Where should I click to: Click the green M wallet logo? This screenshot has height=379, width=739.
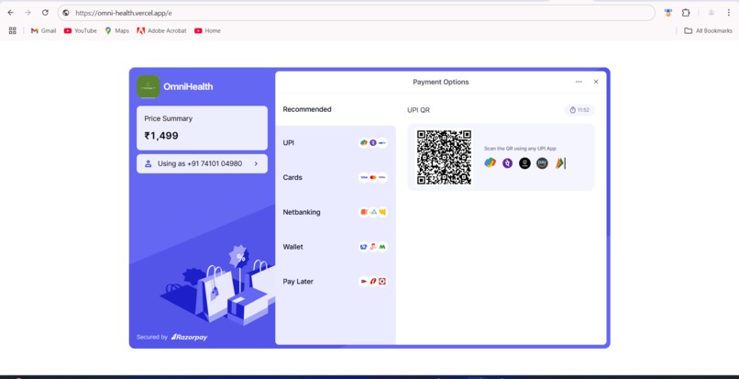pos(382,246)
